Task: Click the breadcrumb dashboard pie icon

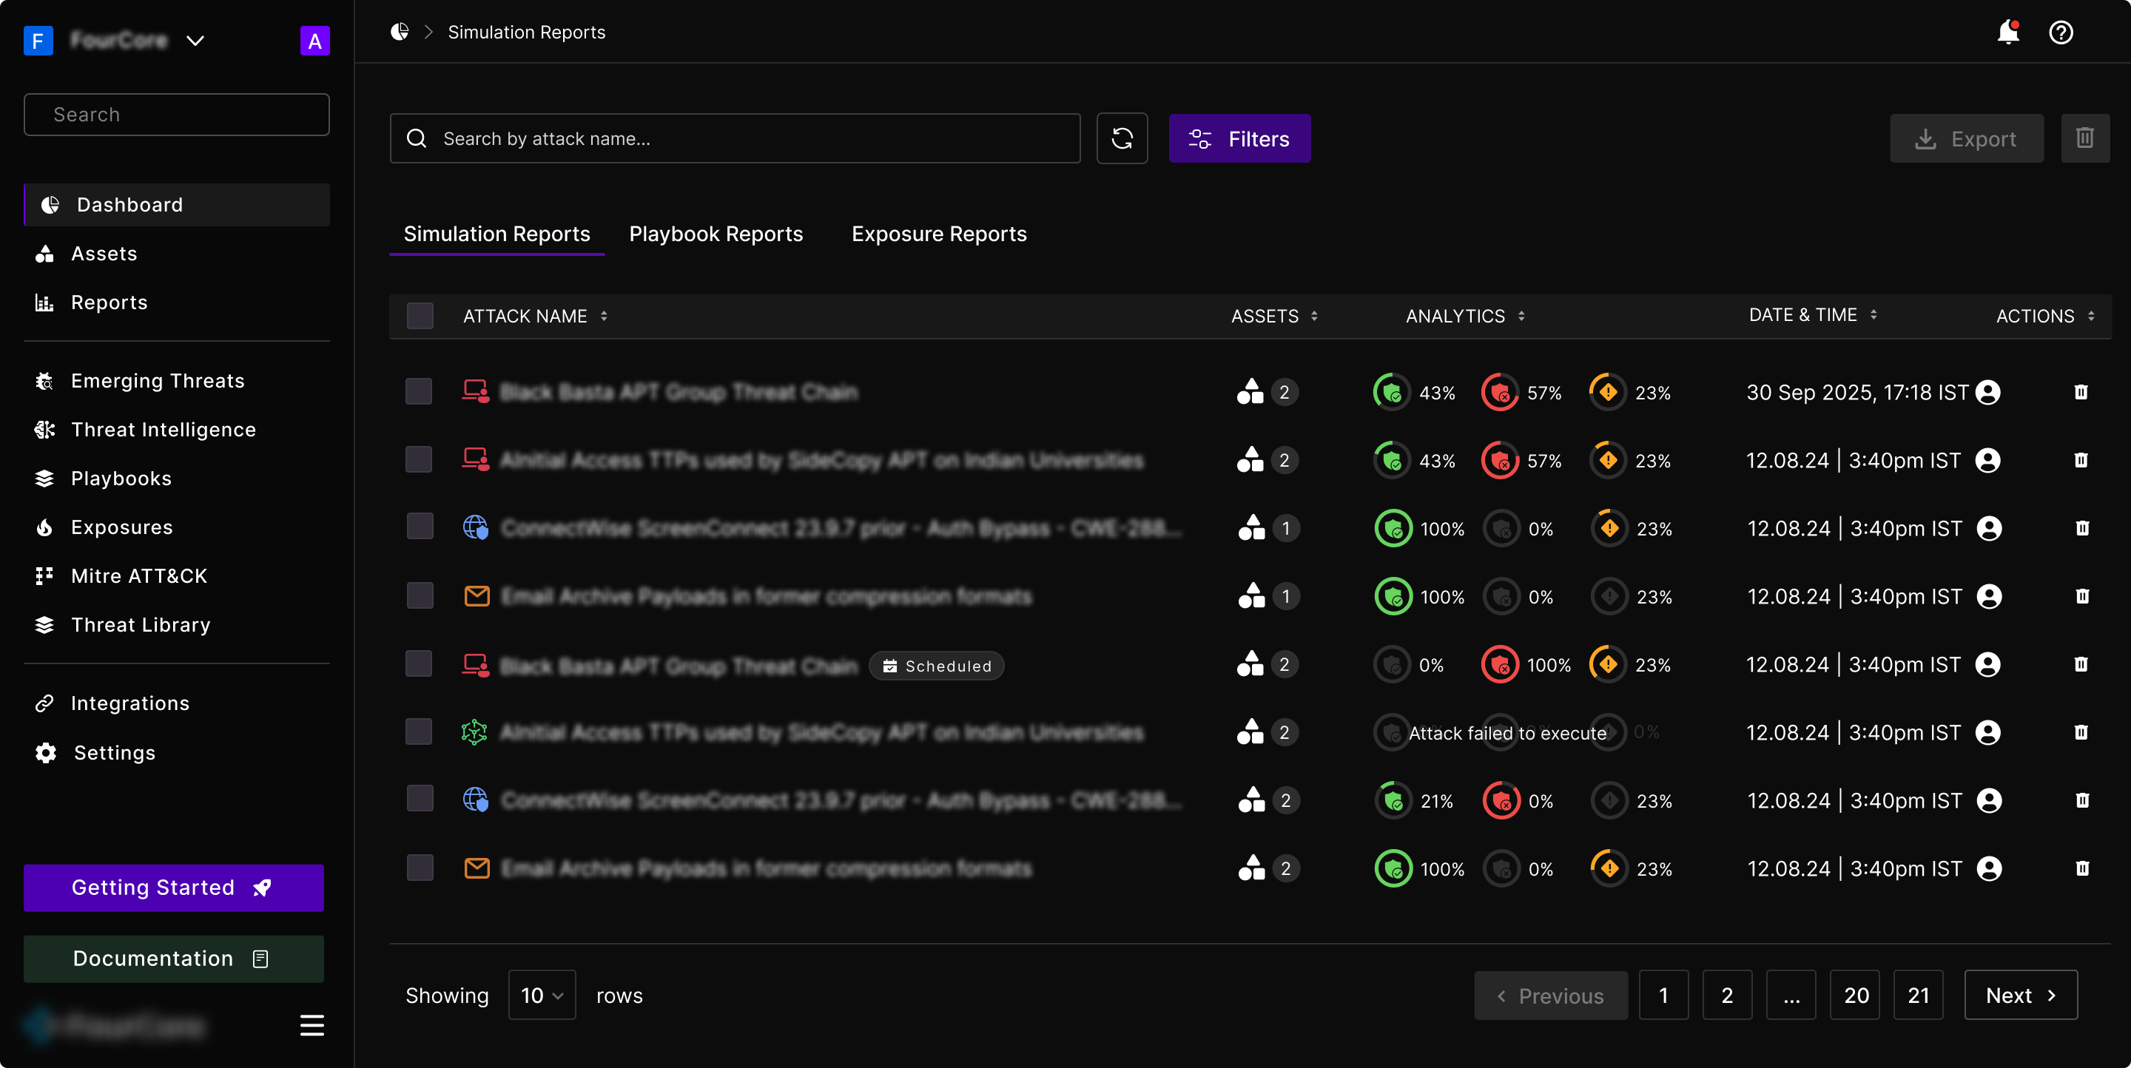Action: click(400, 31)
